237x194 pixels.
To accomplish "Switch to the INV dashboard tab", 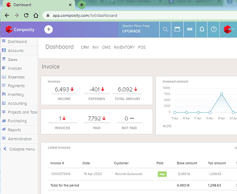I will [95, 47].
